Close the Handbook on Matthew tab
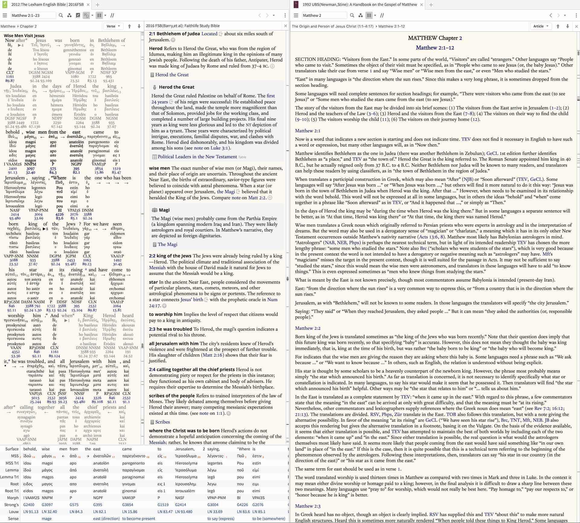580x523 pixels. tap(422, 5)
